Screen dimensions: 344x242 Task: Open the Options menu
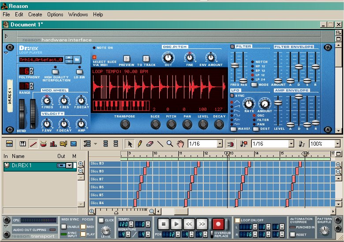coord(55,15)
